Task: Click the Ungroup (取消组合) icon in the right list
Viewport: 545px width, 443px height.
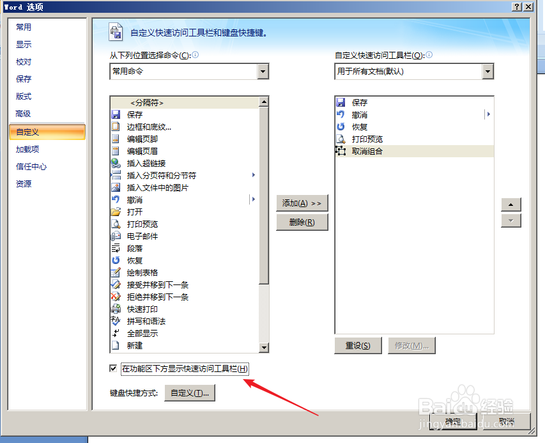Action: coord(341,151)
